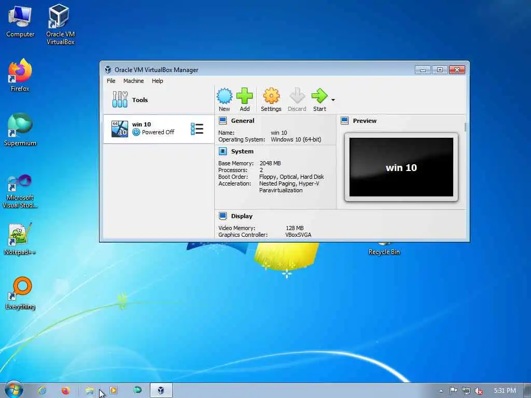The height and width of the screenshot is (398, 531).
Task: Click the General section monitor icon
Action: (x=222, y=121)
